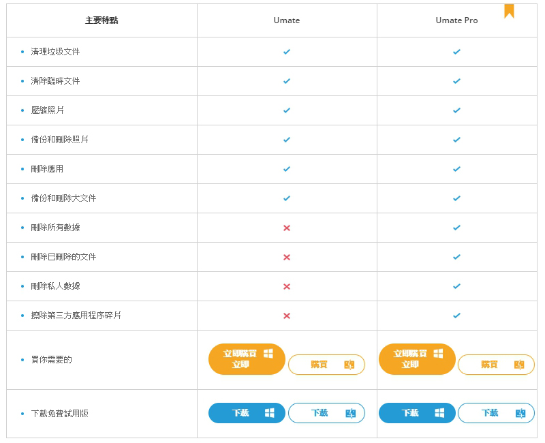Click Umate Pro checkmark for 刪除已刪除的文件
Viewport: 545px width, 443px height.
pyautogui.click(x=456, y=257)
